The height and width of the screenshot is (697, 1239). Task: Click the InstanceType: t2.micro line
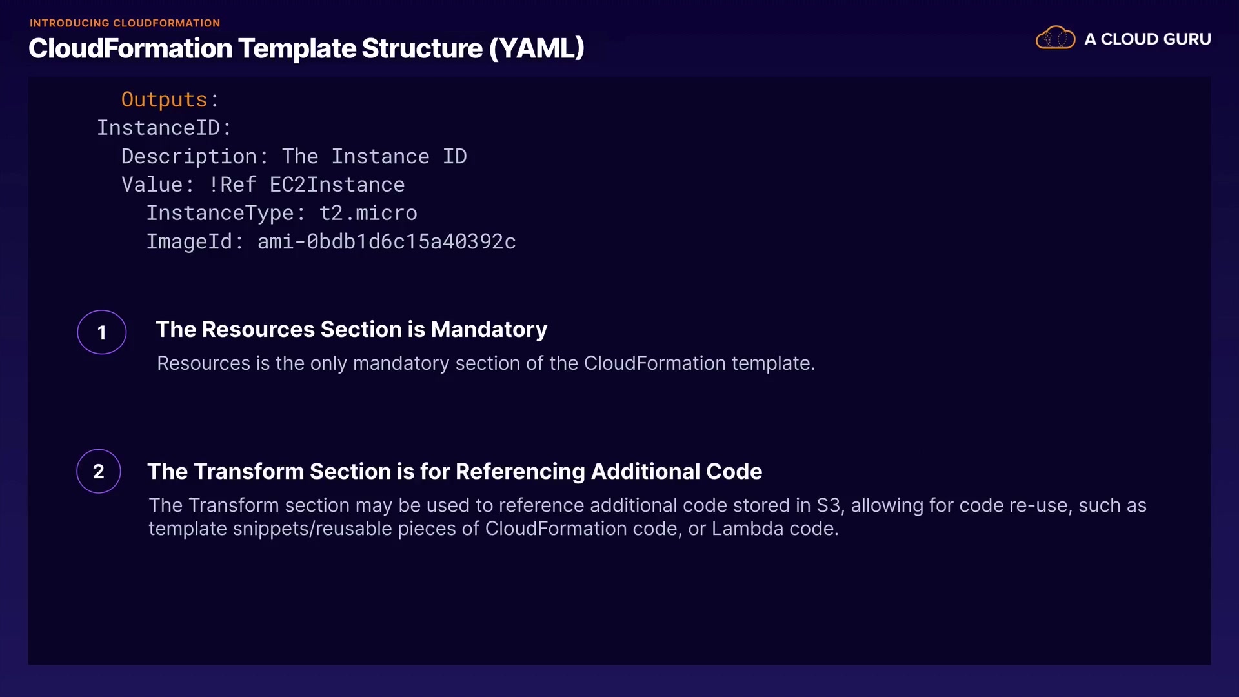[281, 213]
